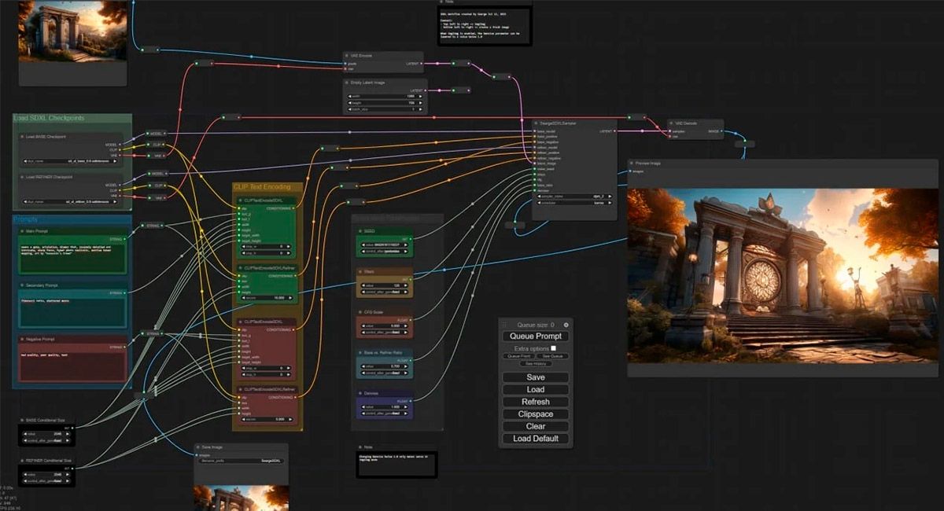Adjust value field in Steps node
Image resolution: width=944 pixels, height=511 pixels.
coord(384,287)
